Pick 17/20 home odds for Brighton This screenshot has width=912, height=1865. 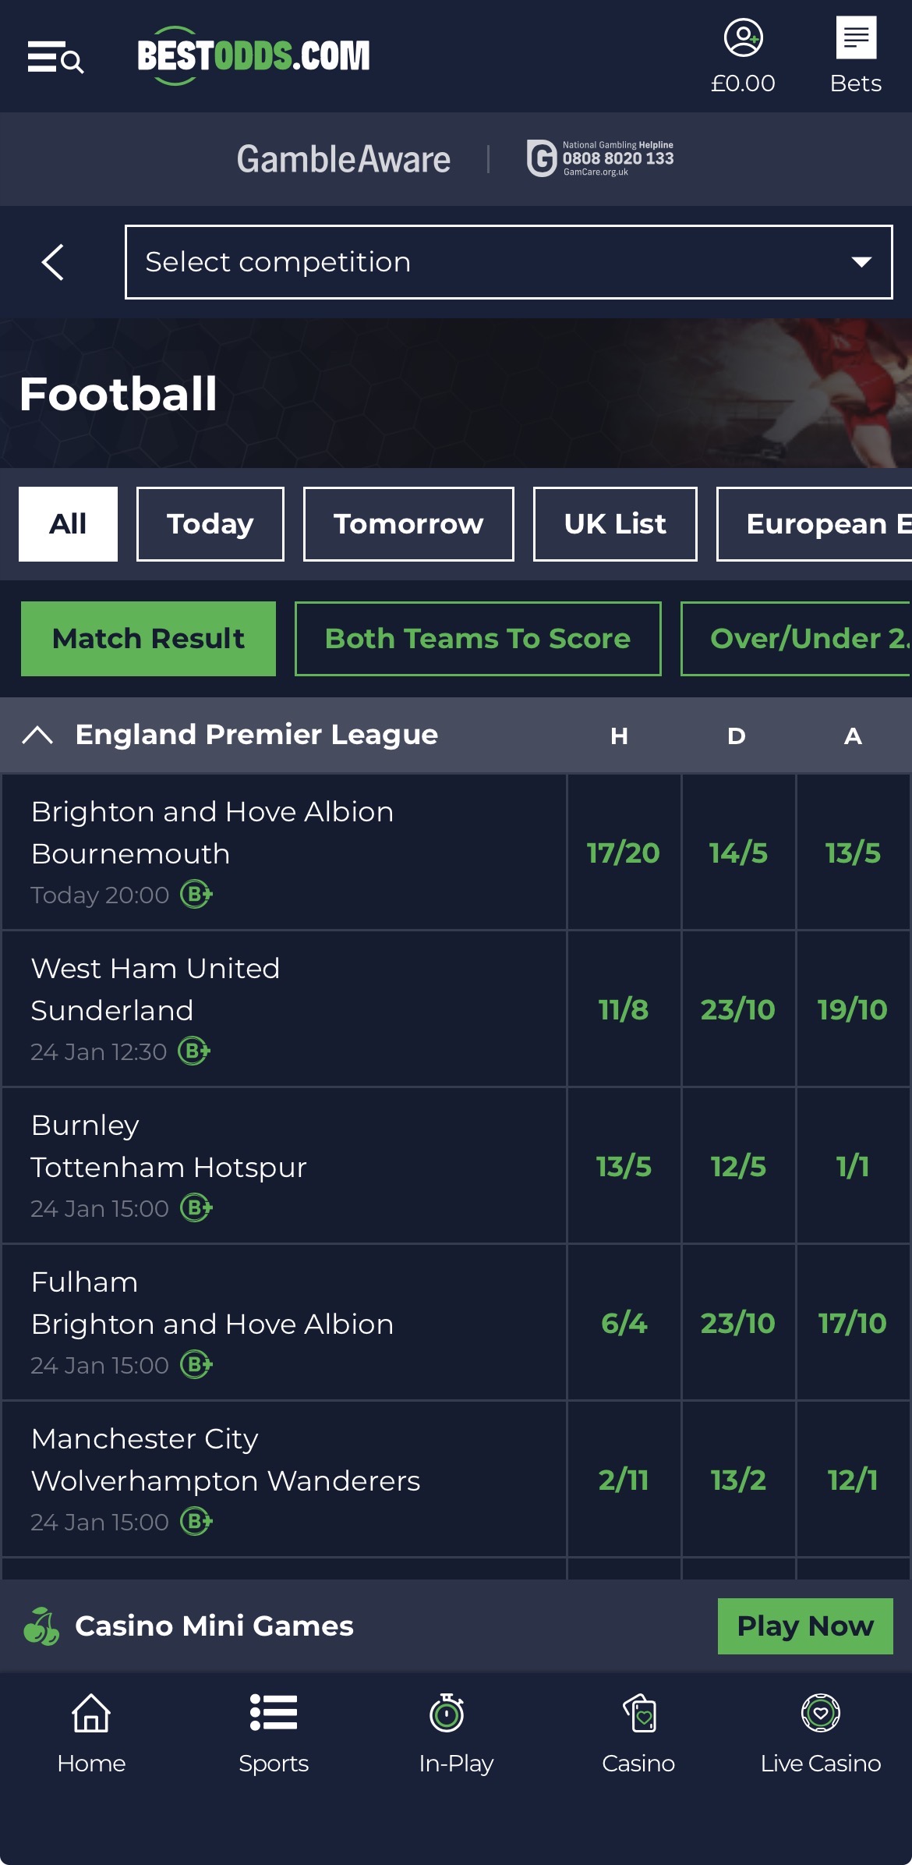[624, 853]
